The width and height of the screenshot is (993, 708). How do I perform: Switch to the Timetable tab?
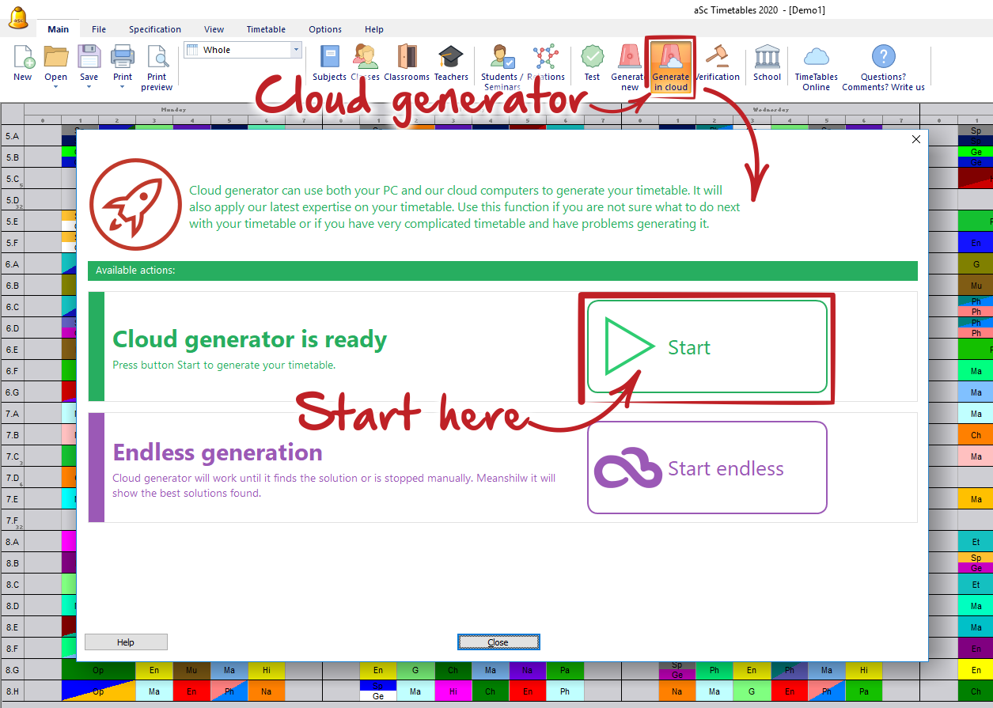pos(266,29)
